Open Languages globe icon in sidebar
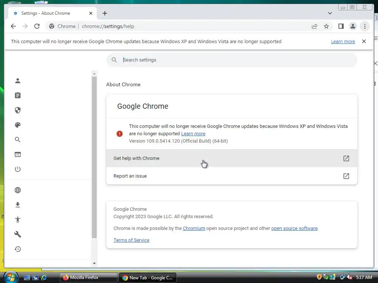Screen dimensions: 378x283 (x=18, y=190)
